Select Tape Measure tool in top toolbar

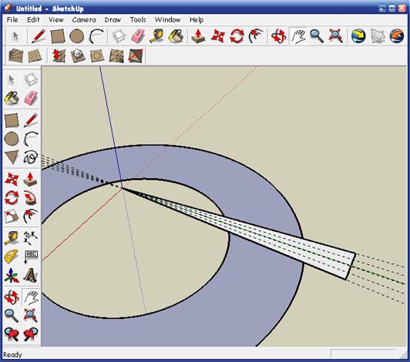(x=157, y=36)
